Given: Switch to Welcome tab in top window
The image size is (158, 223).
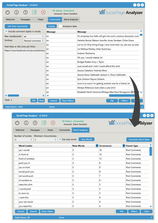Looking at the screenshot, I should (x=10, y=20).
